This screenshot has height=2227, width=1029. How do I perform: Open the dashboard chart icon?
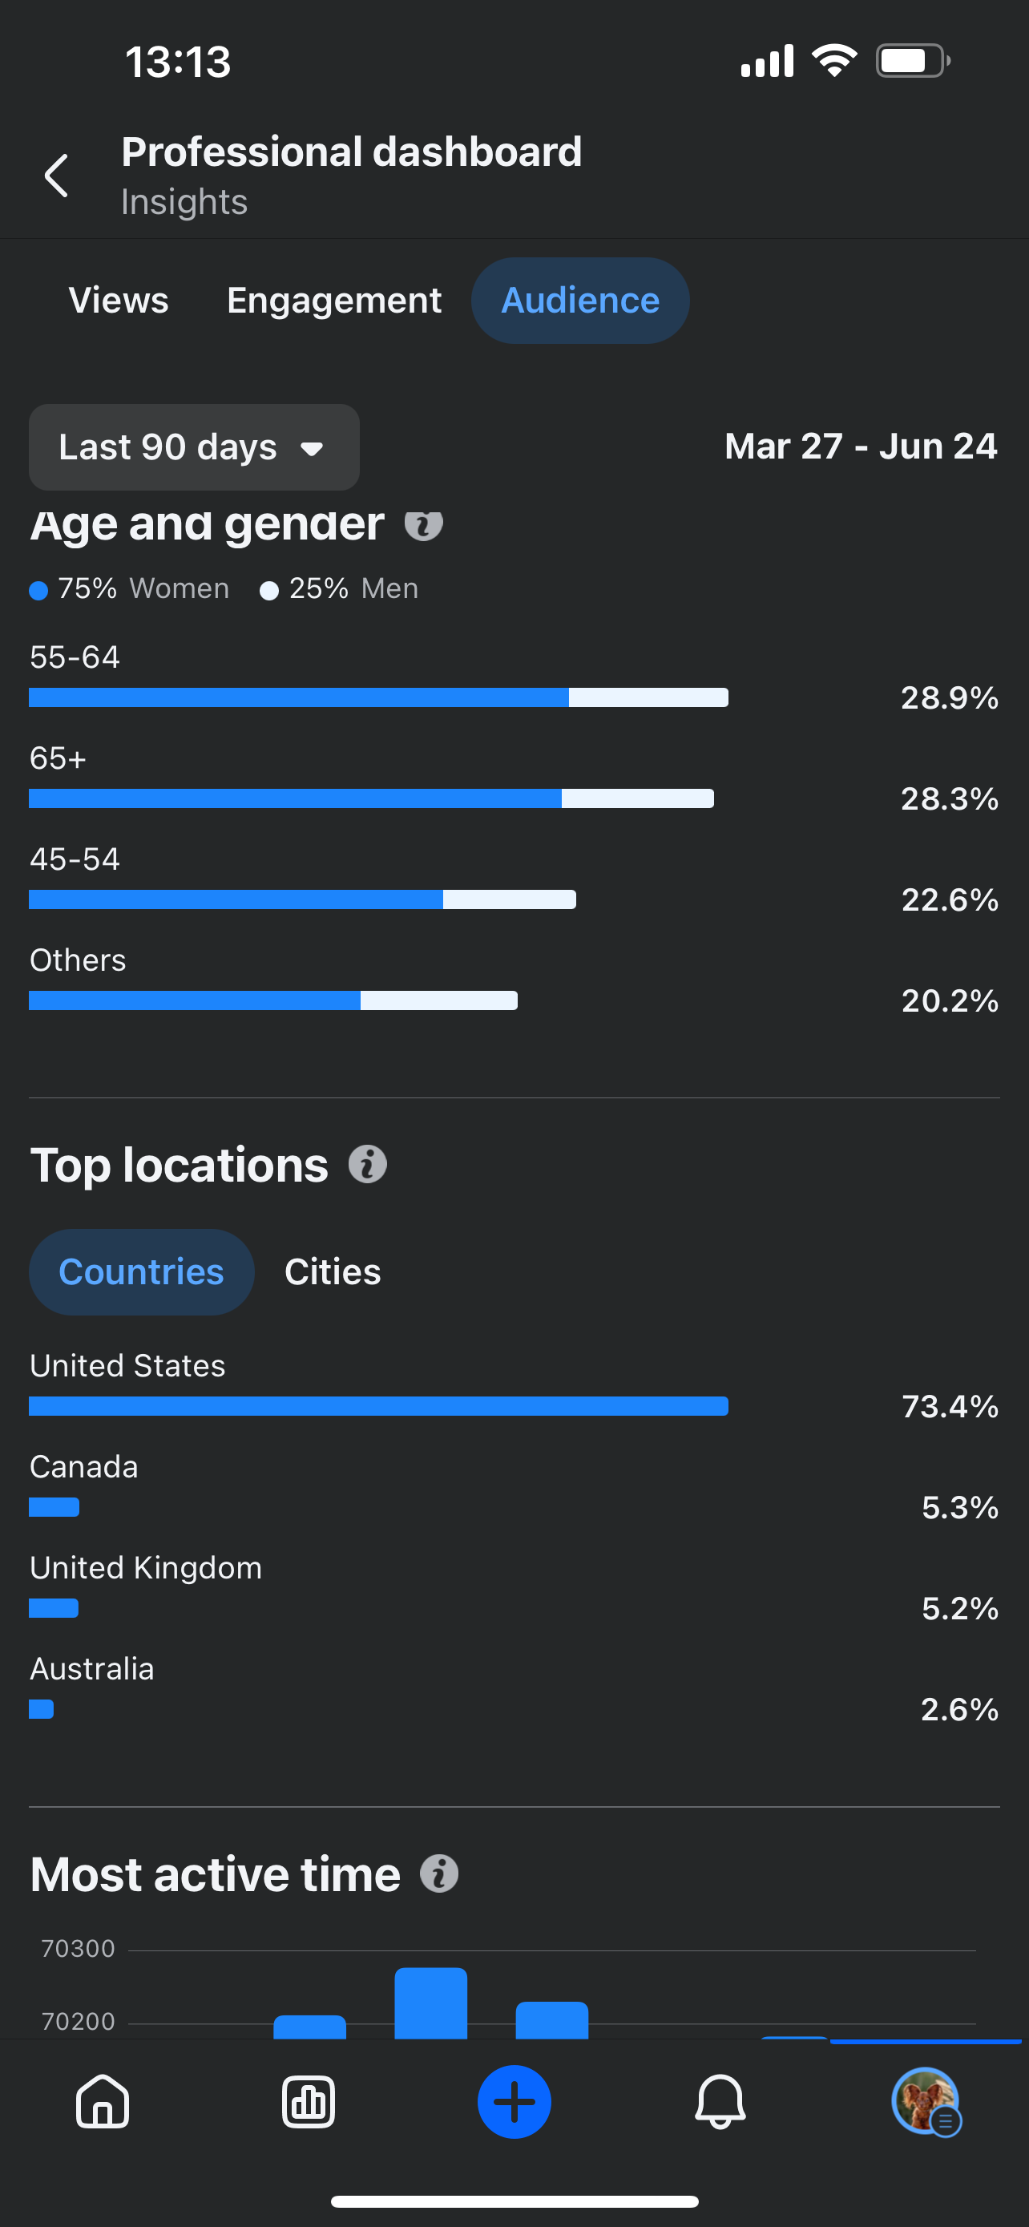pos(309,2101)
